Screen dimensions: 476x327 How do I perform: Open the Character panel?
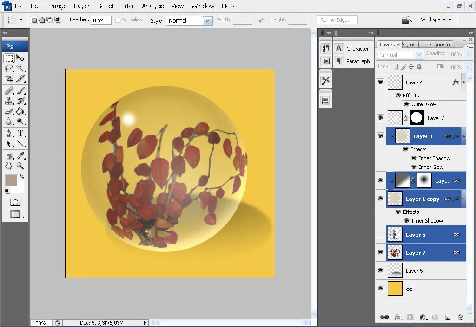click(353, 48)
